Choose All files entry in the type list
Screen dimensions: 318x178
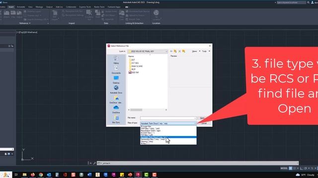168,143
